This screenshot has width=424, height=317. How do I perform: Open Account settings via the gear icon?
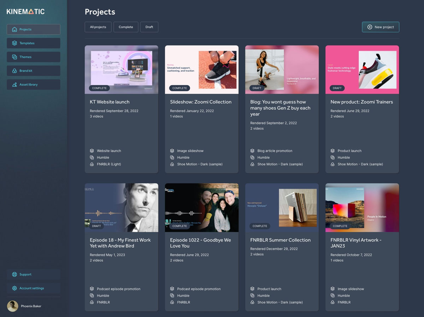tap(14, 288)
